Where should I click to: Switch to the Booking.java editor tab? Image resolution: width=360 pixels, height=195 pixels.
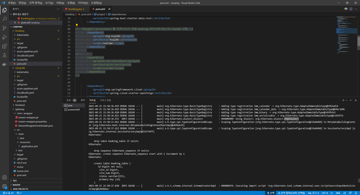coord(75,9)
